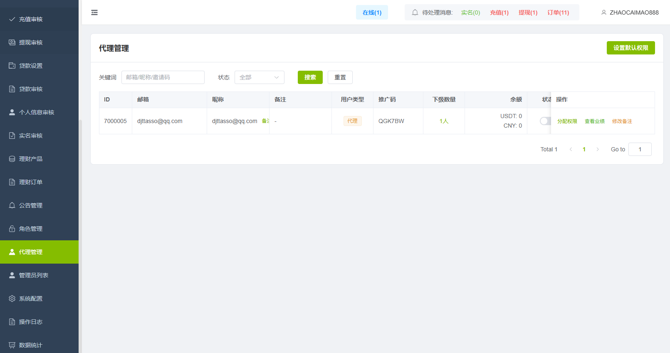
Task: Toggle the status switch for agent 7000005
Action: 545,121
